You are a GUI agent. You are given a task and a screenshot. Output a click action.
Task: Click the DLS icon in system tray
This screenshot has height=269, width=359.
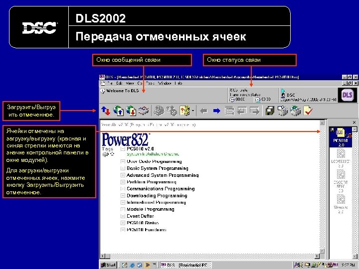click(x=336, y=265)
